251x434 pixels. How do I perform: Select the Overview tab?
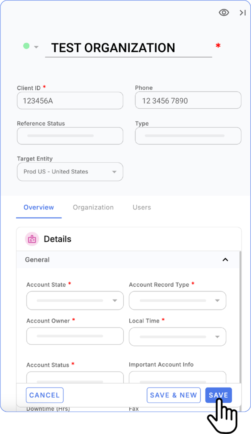pyautogui.click(x=39, y=208)
